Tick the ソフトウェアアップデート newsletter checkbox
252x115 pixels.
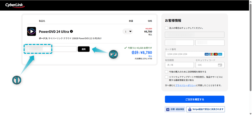click(x=167, y=77)
